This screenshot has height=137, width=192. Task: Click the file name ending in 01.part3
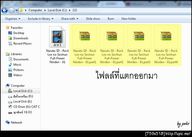[139, 56]
